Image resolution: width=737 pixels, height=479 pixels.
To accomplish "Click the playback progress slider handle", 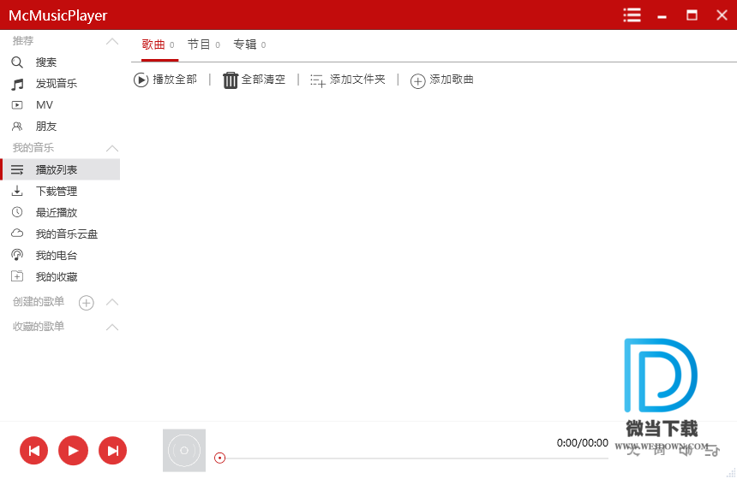I will pos(219,458).
